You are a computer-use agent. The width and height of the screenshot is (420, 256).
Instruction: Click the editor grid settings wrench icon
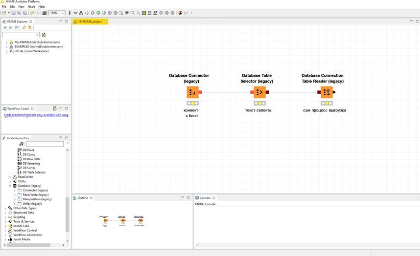180,13
